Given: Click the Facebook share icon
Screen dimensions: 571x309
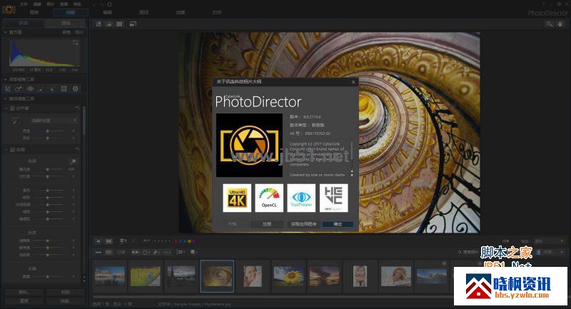Looking at the screenshot, I should [539, 252].
